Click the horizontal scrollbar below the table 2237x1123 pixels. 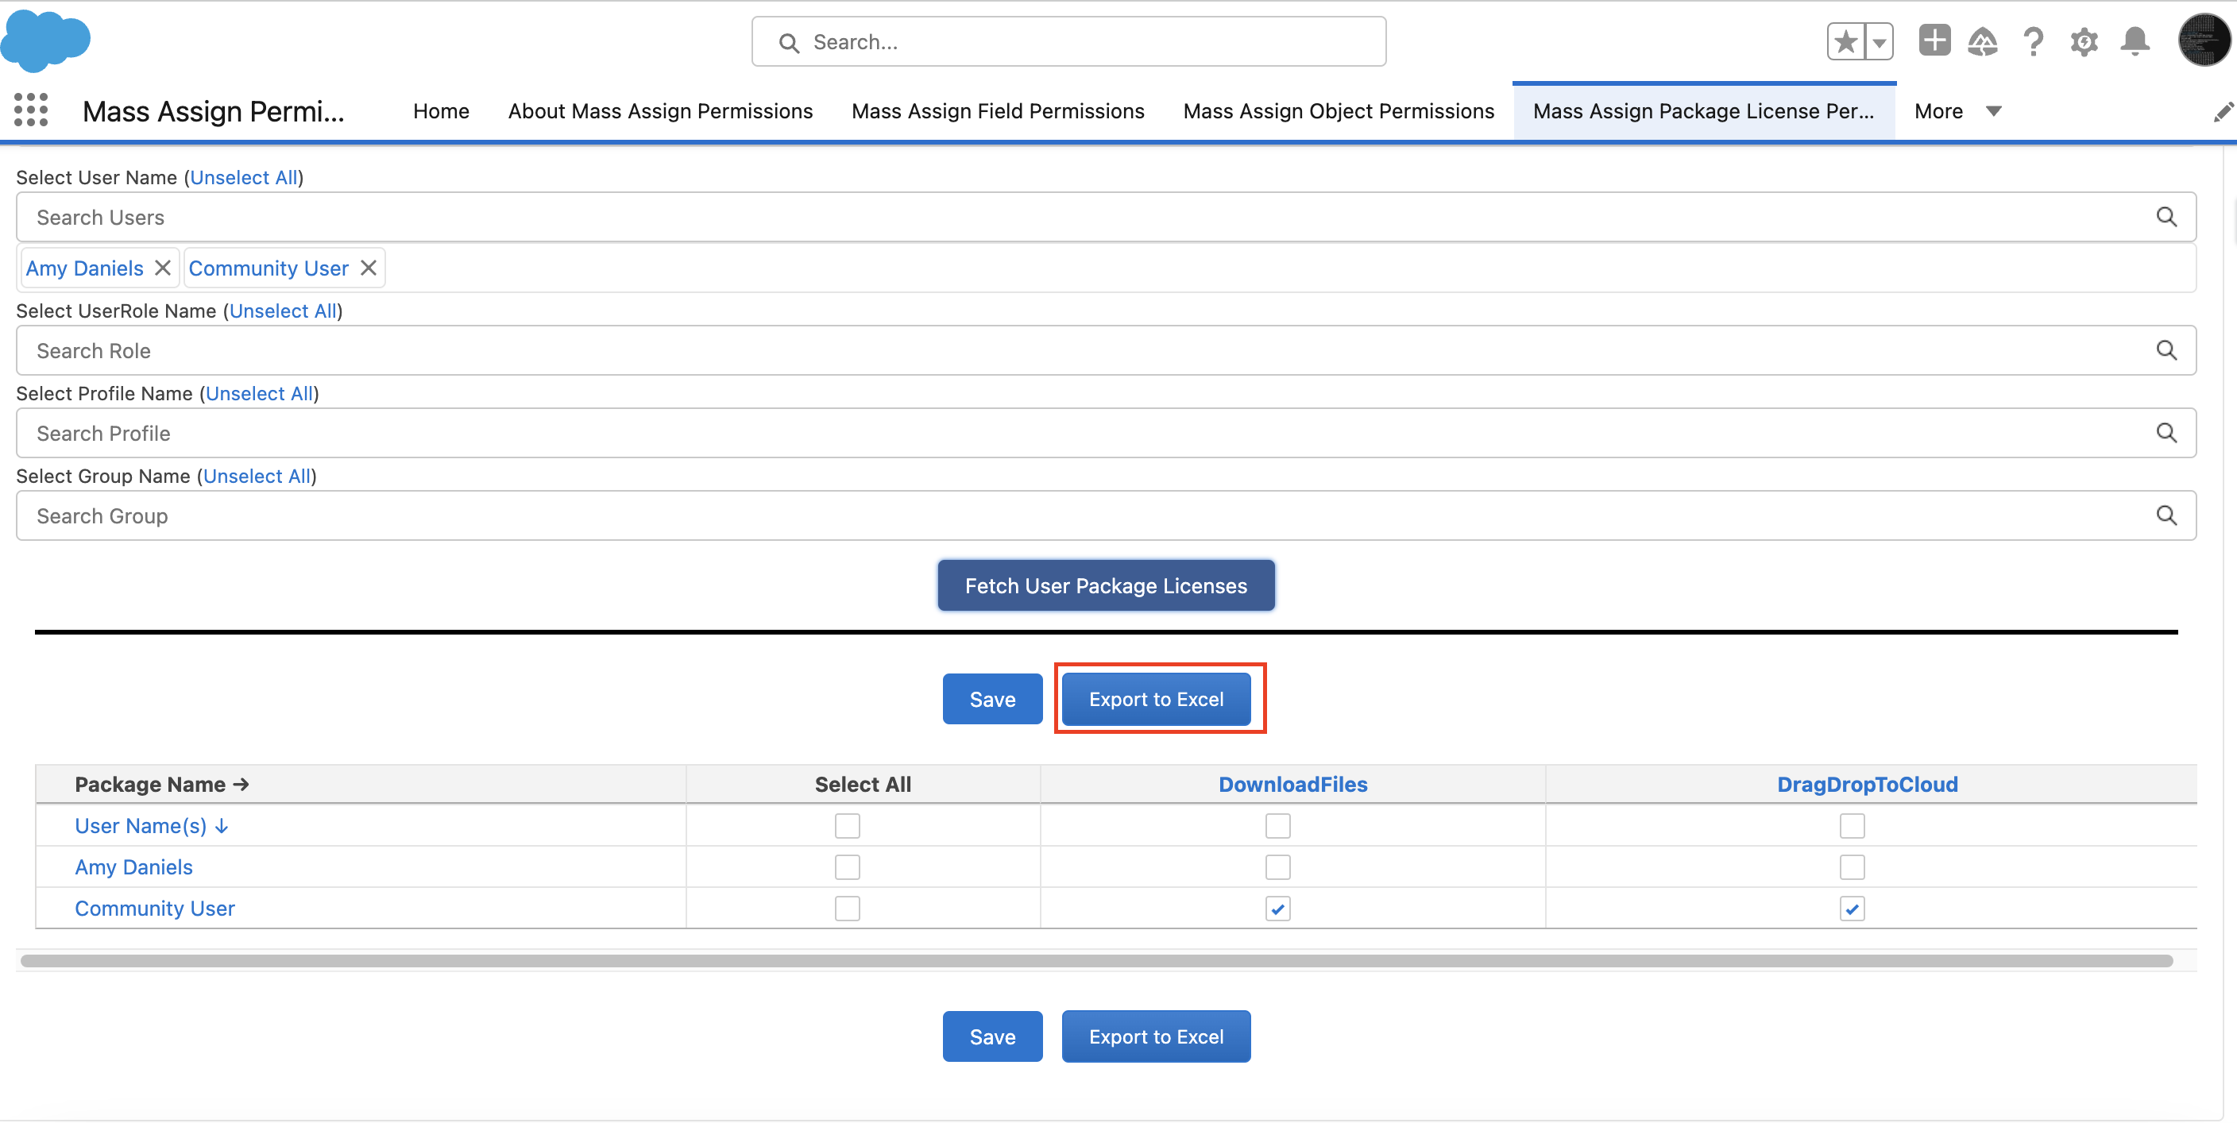pos(1096,961)
